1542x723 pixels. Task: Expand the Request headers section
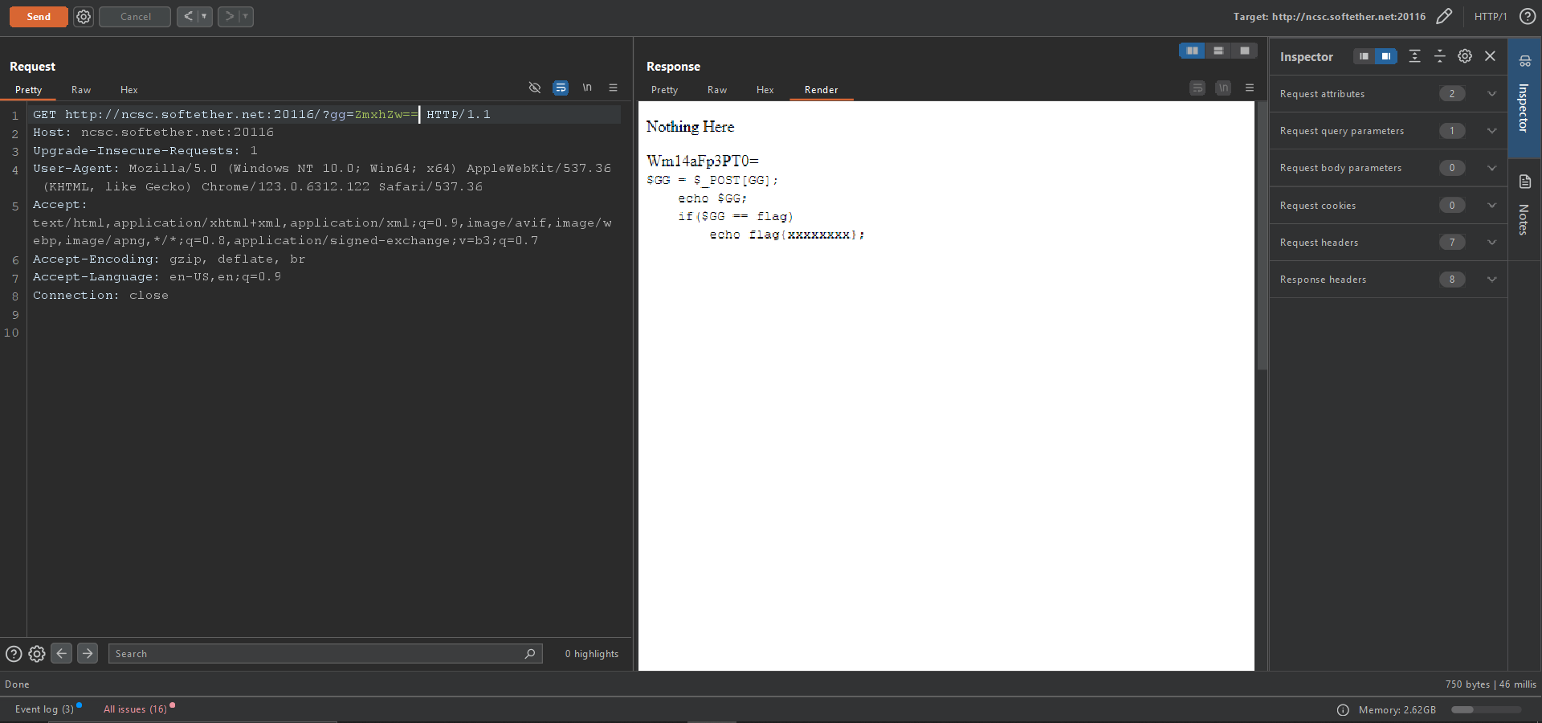pos(1491,243)
